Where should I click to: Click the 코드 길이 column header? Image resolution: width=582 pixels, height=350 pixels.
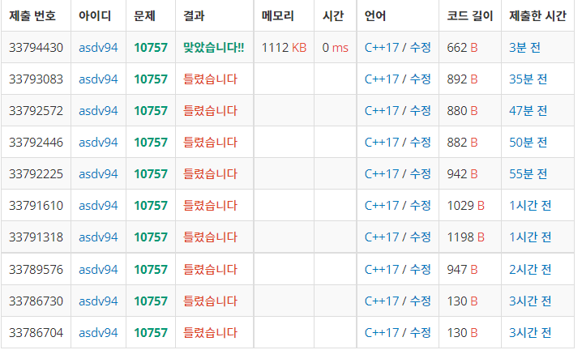[x=469, y=15]
